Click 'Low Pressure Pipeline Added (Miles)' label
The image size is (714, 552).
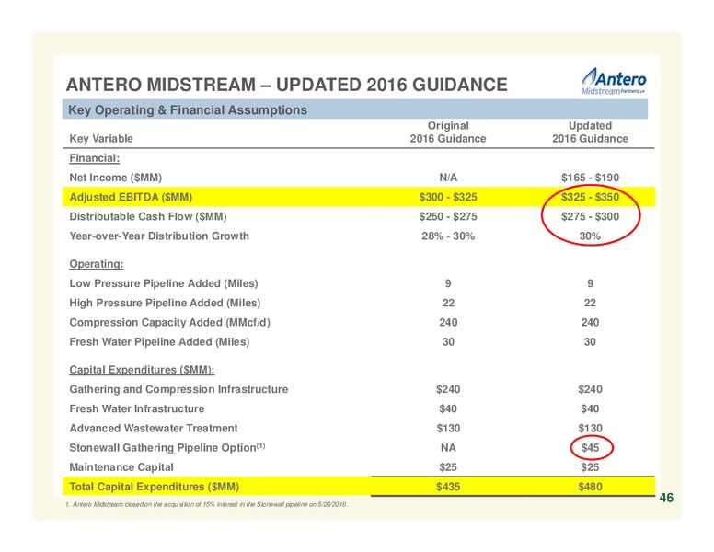pyautogui.click(x=164, y=283)
